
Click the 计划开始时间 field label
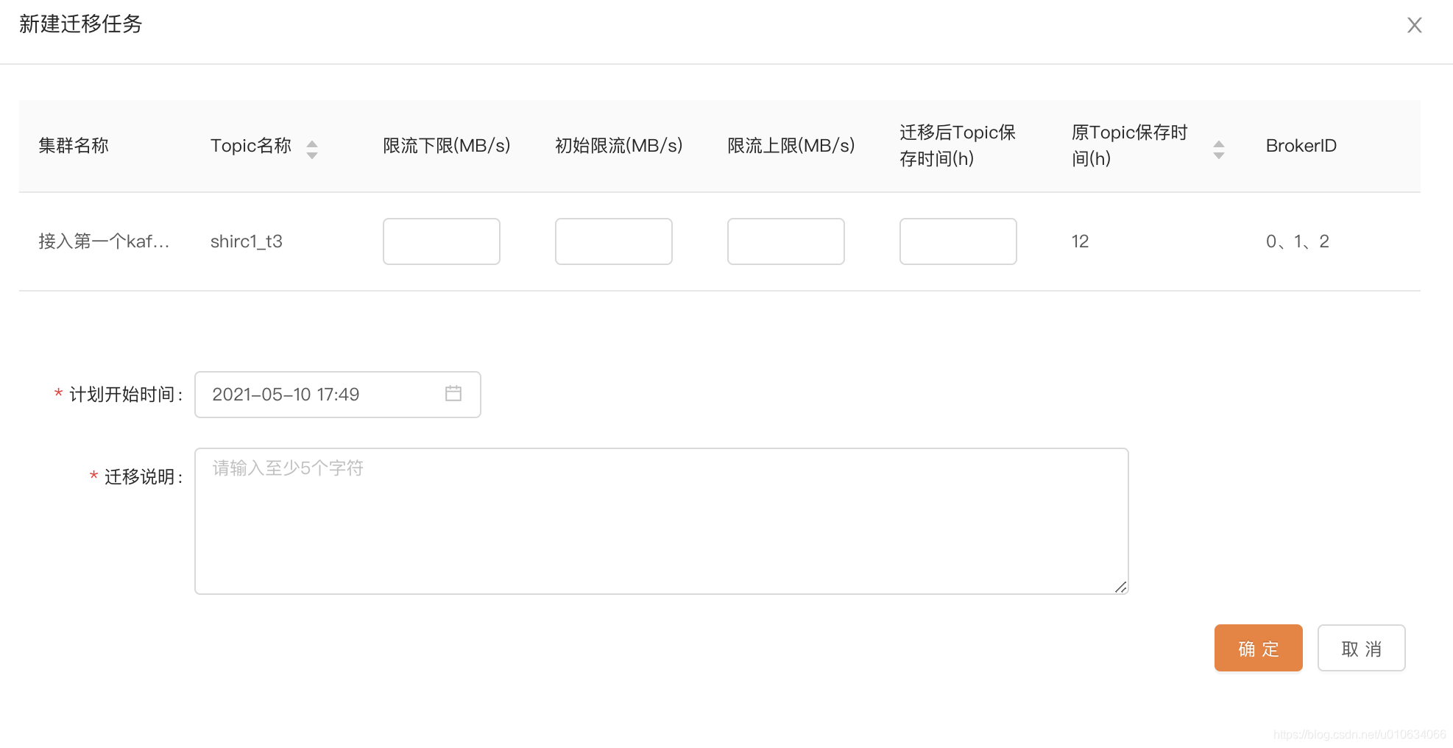tap(125, 395)
